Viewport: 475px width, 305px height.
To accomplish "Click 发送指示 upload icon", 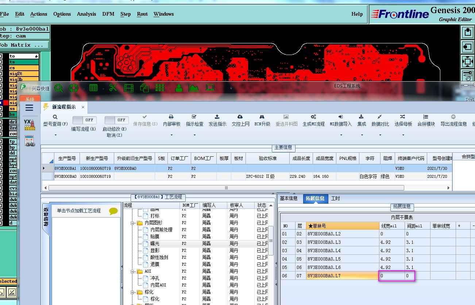I will 217,117.
